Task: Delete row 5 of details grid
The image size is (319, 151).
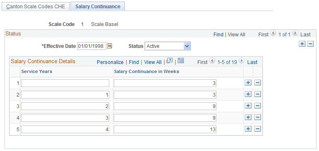Action: point(258,129)
